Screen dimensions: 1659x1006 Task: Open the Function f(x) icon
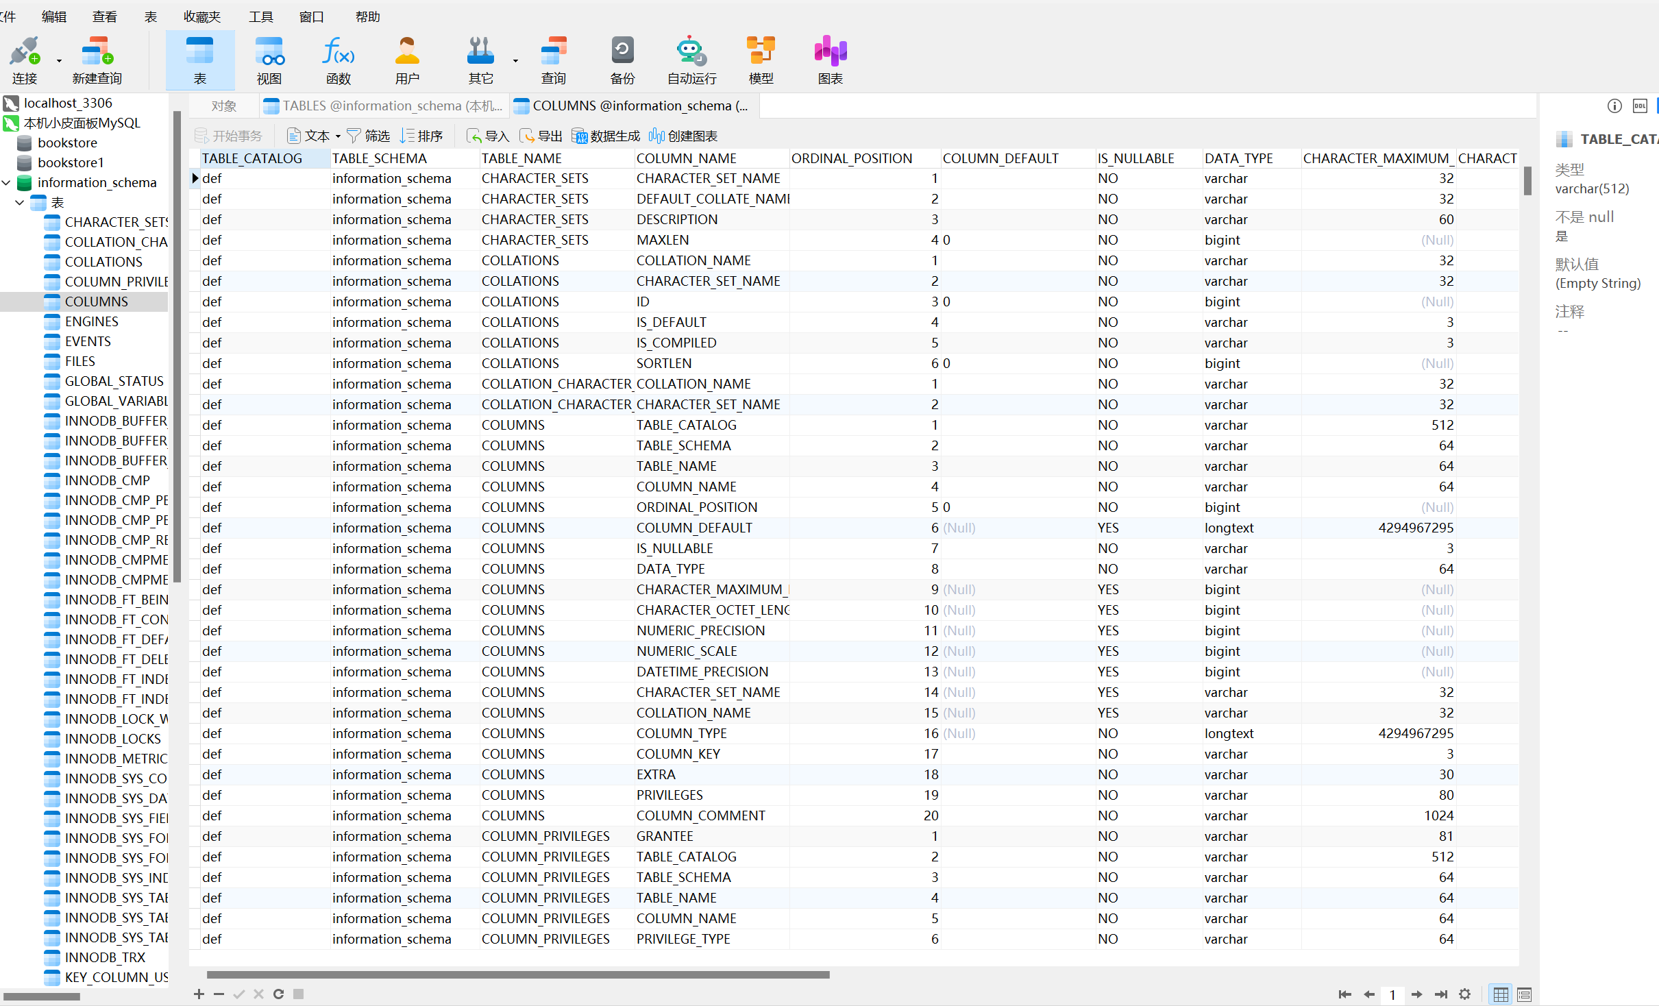coord(339,51)
